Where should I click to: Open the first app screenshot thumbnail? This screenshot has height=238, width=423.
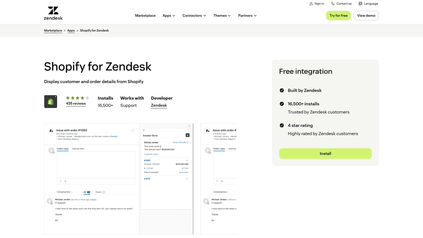(x=119, y=179)
